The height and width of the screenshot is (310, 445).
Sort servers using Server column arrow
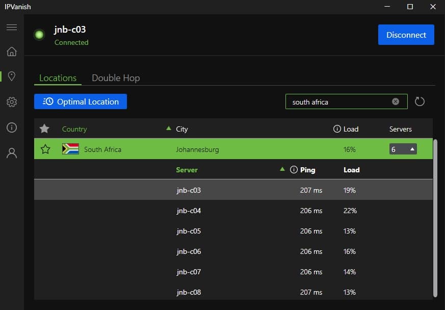(282, 169)
